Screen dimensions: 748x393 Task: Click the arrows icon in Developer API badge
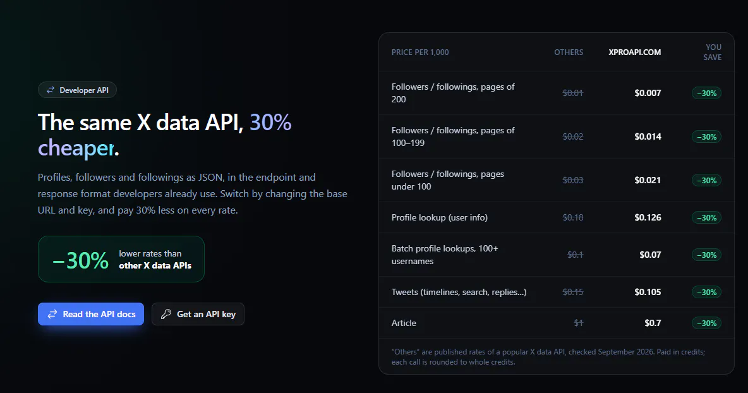50,90
